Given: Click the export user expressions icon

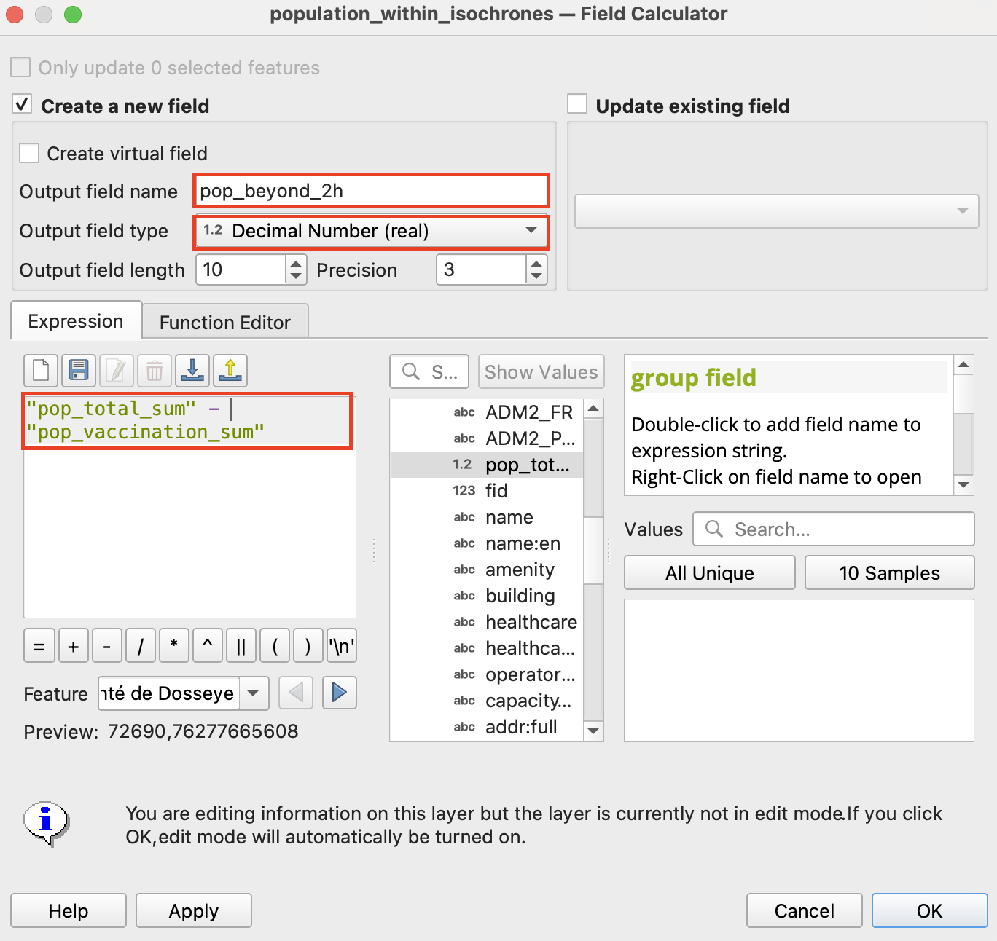Looking at the screenshot, I should (230, 371).
